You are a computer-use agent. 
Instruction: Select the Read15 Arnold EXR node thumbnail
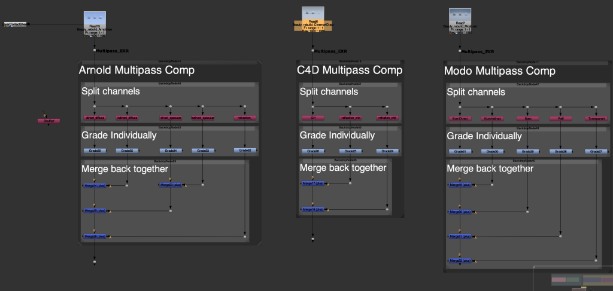pos(95,24)
